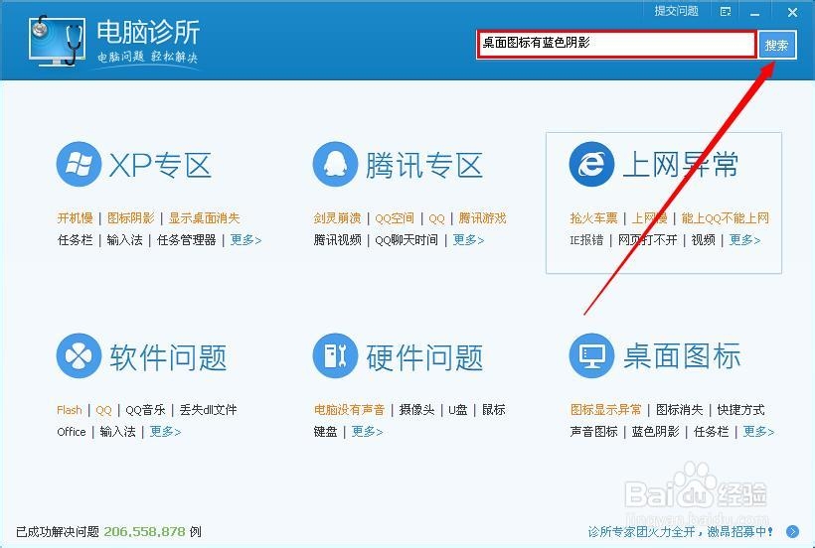Open the 上网异常 Internet Explorer icon
Viewport: 815px width, 548px height.
pos(591,164)
